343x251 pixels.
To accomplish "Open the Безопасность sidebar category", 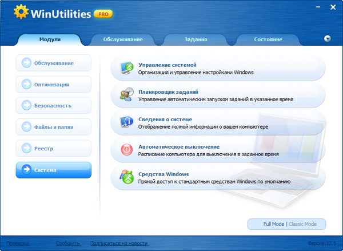I will click(x=53, y=106).
